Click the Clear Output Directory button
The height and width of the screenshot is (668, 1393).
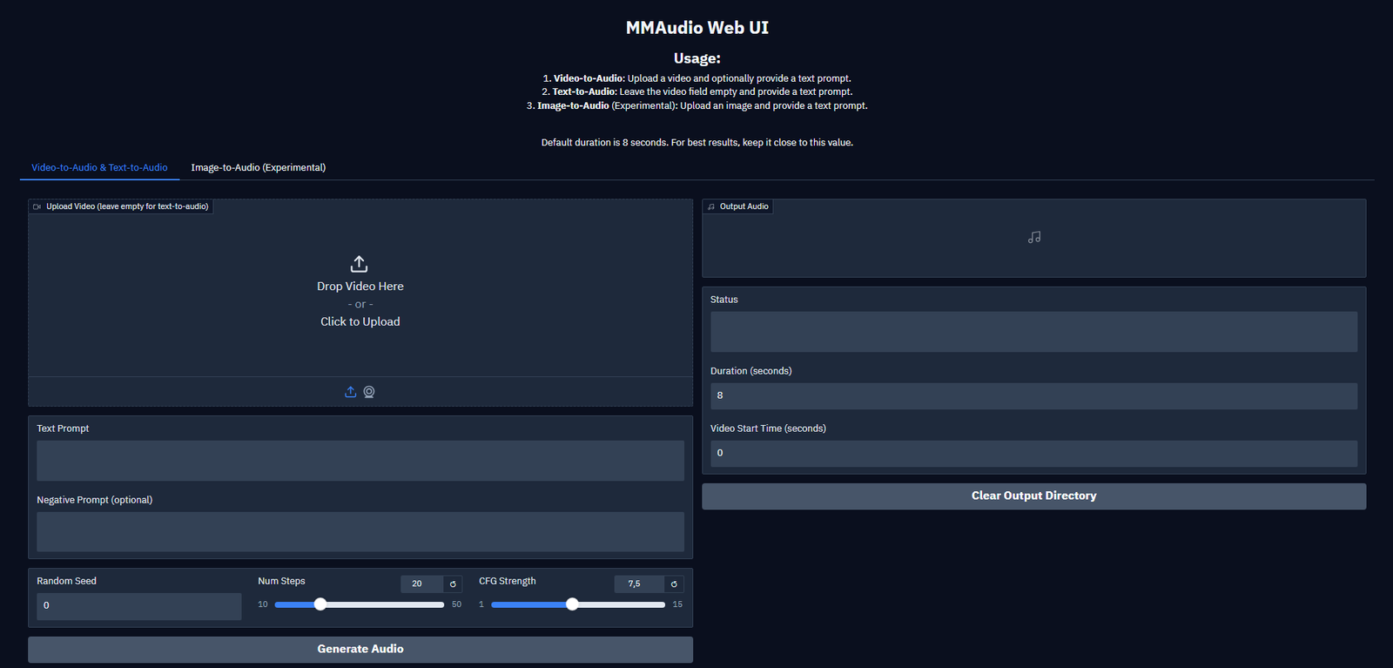1034,496
